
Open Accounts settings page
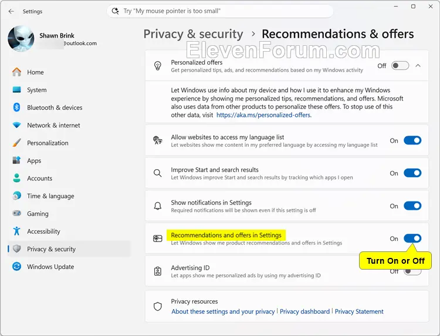(x=69, y=179)
